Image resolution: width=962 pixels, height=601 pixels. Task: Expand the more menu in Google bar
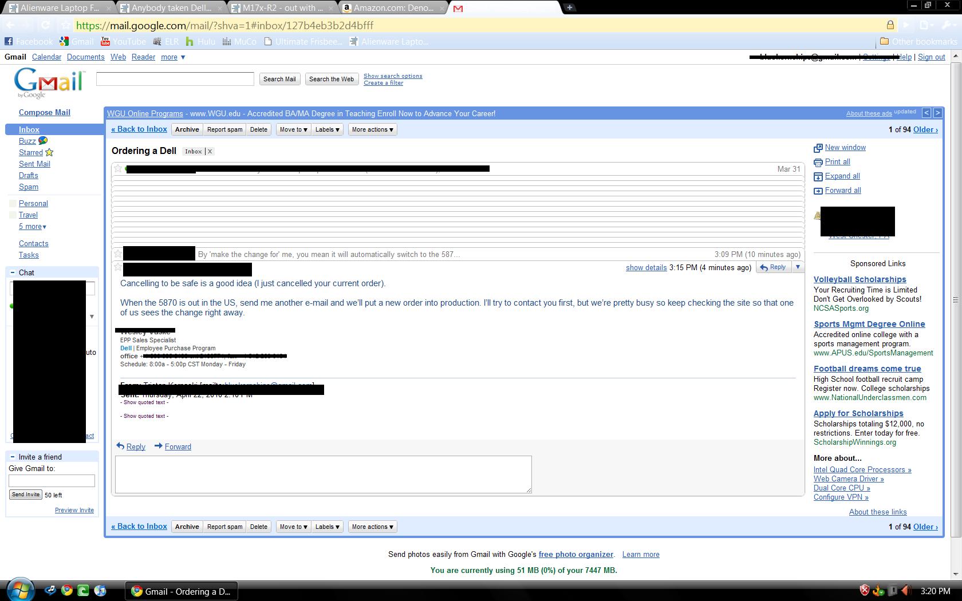tap(173, 57)
